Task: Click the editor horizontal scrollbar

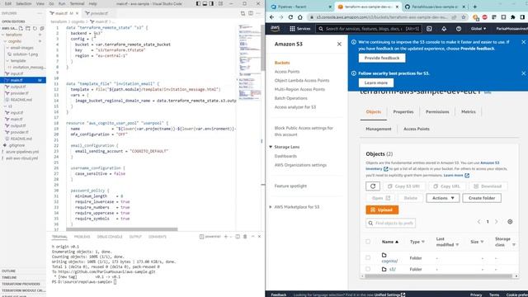Action: click(x=122, y=229)
